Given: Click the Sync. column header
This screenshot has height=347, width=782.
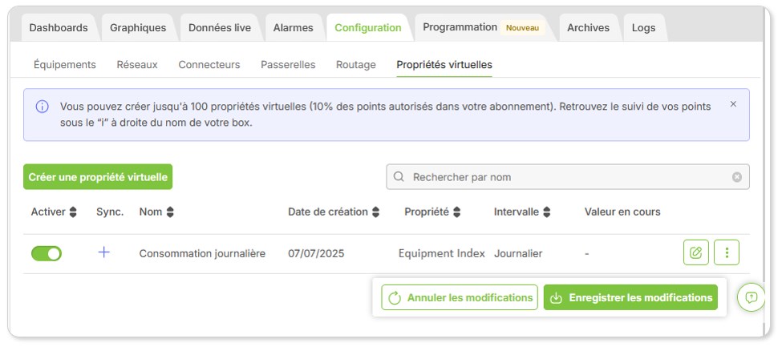Looking at the screenshot, I should [x=110, y=212].
